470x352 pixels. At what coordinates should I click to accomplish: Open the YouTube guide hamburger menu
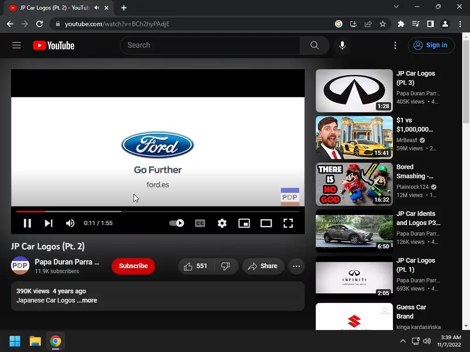[x=17, y=45]
